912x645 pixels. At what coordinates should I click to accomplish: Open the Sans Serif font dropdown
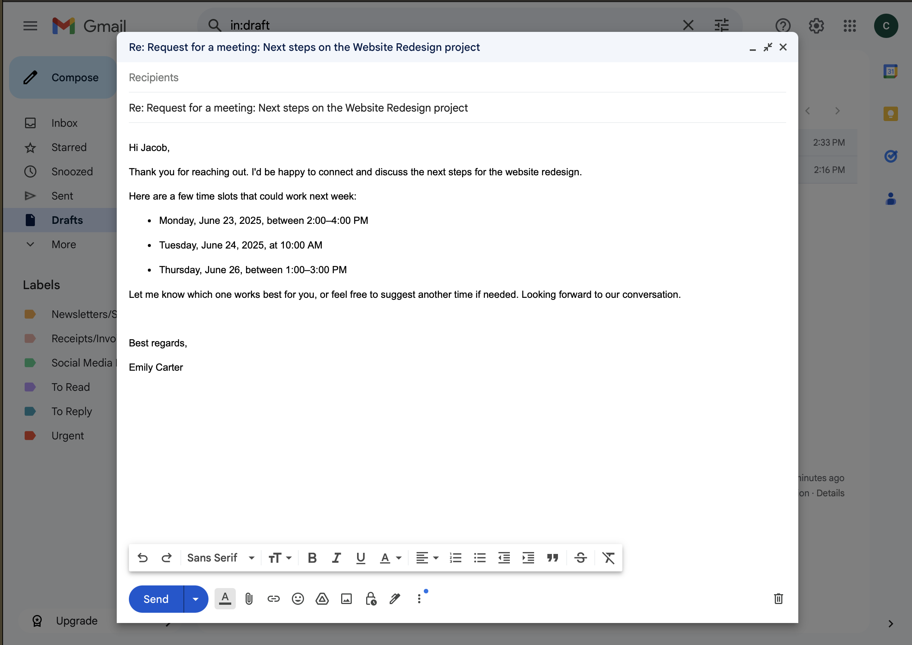click(x=221, y=558)
